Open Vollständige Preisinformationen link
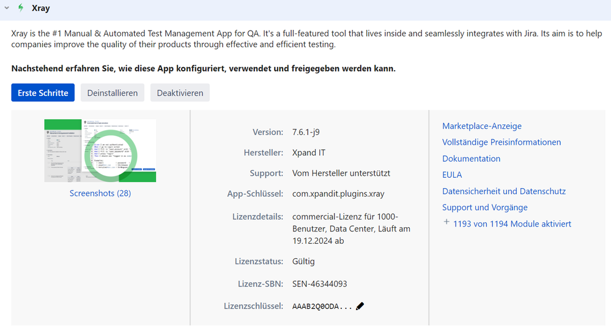 [502, 142]
